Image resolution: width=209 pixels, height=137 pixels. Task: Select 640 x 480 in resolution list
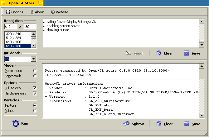tap(18, 46)
